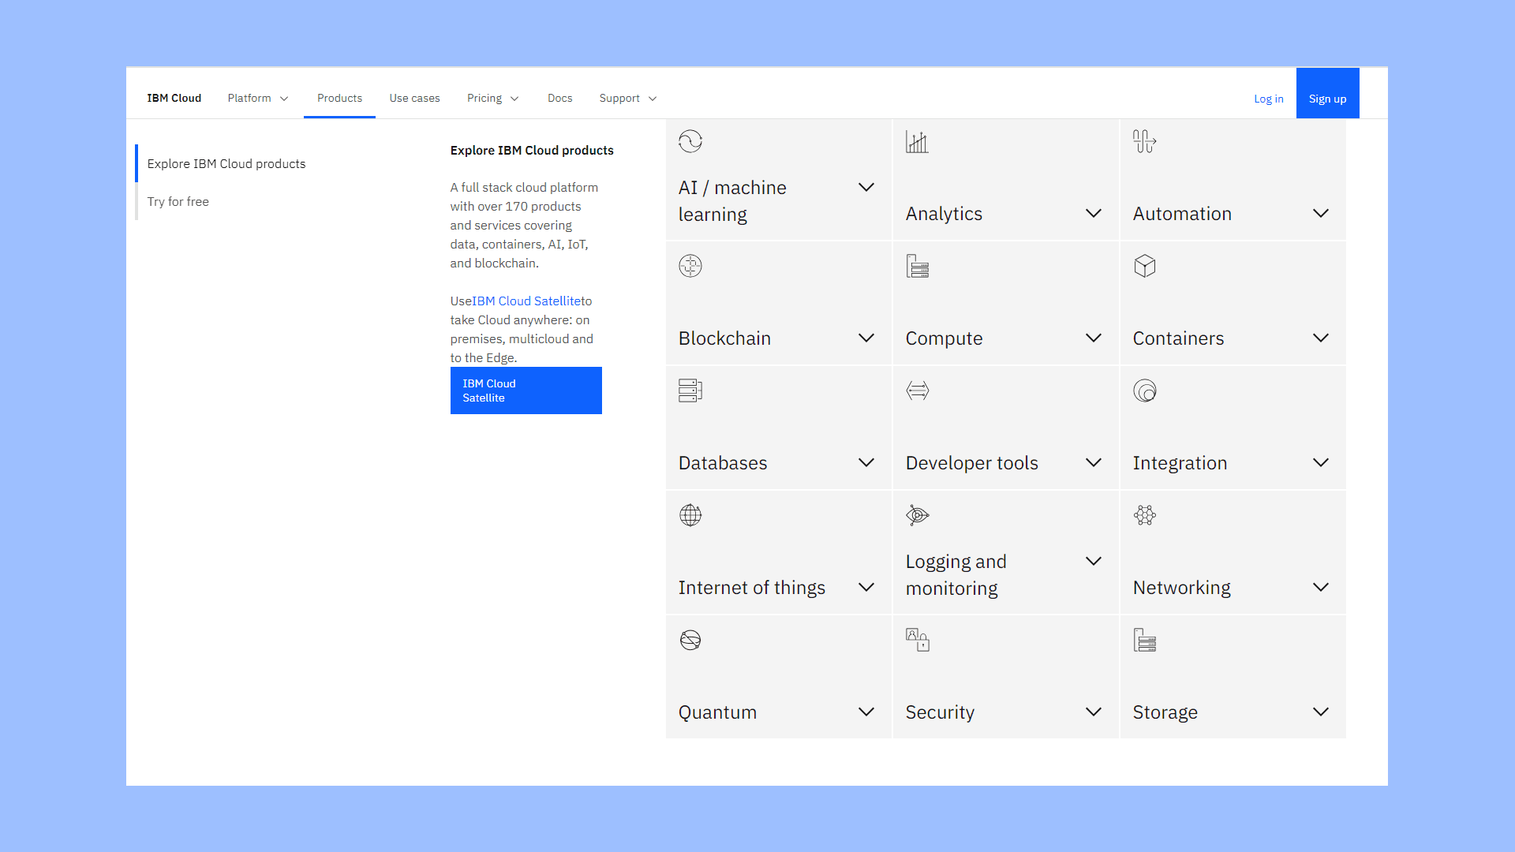Screen dimensions: 1515x852
Task: Open the Pricing dropdown menu
Action: click(492, 98)
